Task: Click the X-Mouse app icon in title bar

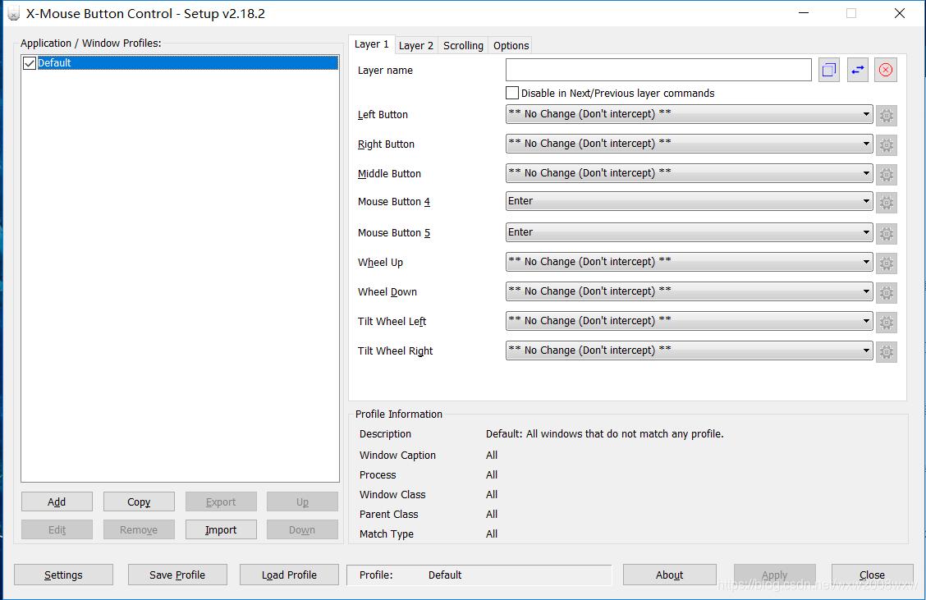Action: (13, 14)
